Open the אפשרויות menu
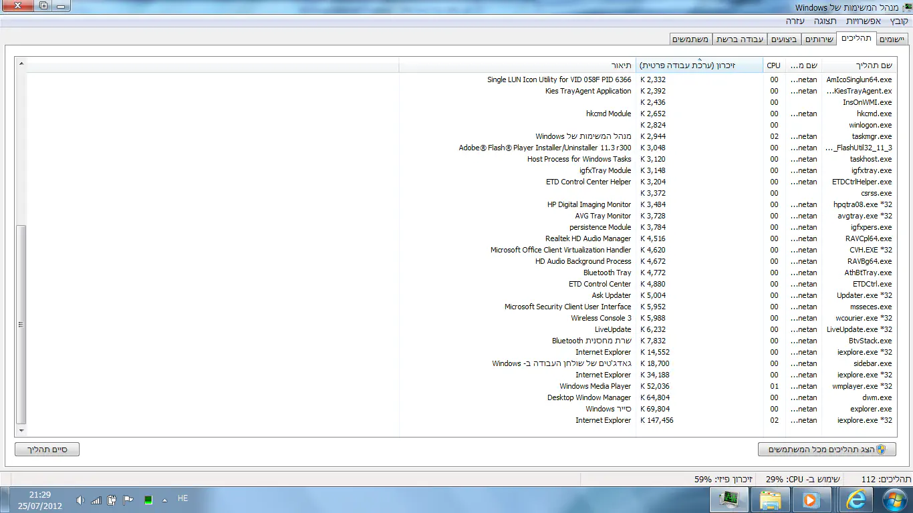913x513 pixels. [x=868, y=21]
